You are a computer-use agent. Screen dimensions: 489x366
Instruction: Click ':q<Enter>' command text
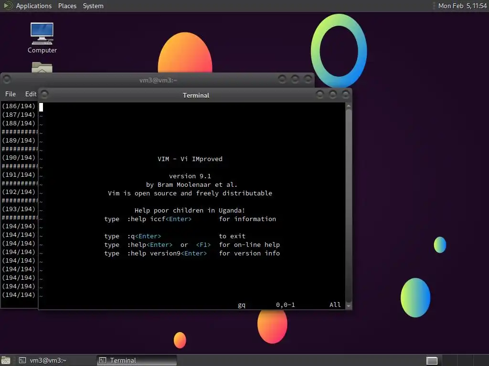[x=144, y=236]
